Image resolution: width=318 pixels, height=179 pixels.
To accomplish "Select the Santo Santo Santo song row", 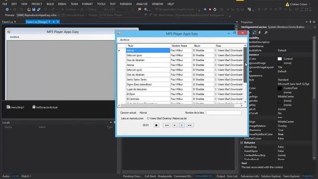I will (x=180, y=80).
